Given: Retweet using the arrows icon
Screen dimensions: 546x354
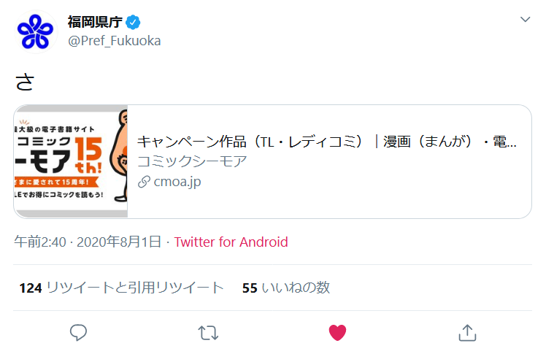Looking at the screenshot, I should tap(207, 333).
